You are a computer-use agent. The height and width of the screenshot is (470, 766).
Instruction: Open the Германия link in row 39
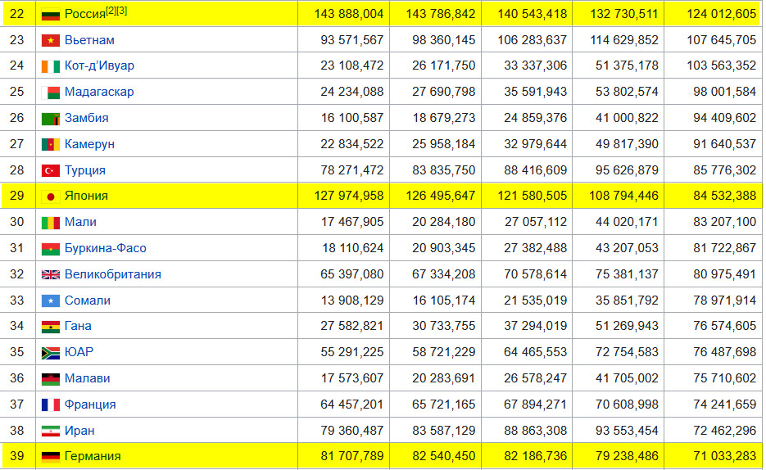coord(93,456)
